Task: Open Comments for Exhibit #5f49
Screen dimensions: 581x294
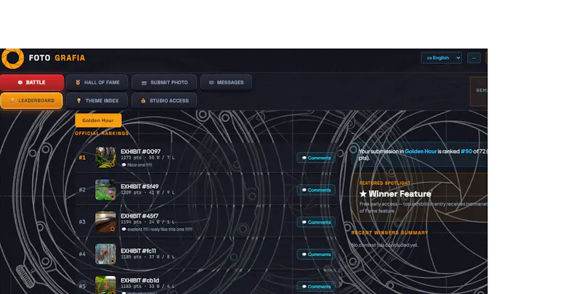Action: tap(316, 190)
